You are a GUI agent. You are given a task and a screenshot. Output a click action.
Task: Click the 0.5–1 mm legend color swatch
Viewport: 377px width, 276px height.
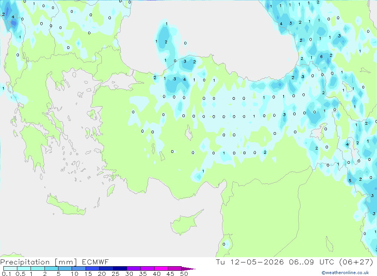tap(24, 268)
